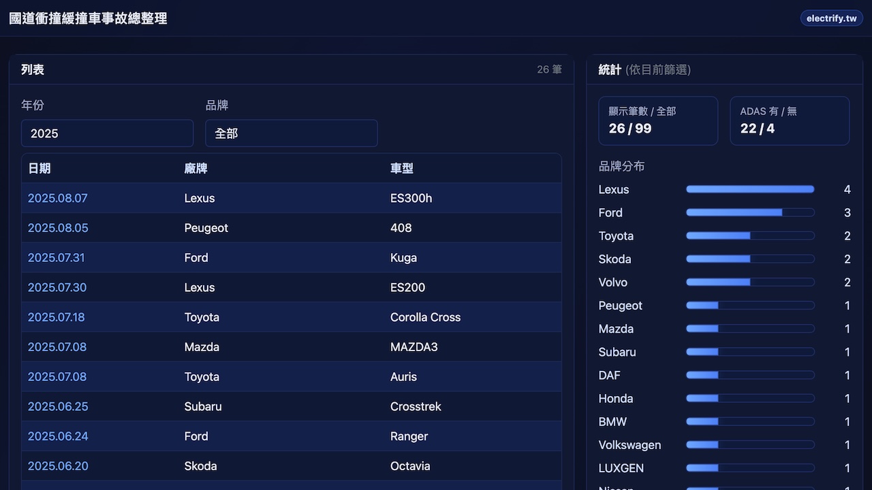Open the 2025.06.25 date link
This screenshot has width=872, height=490.
(x=58, y=406)
